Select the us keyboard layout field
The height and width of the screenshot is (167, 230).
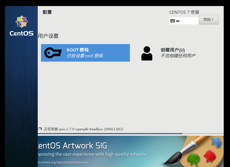(184, 21)
